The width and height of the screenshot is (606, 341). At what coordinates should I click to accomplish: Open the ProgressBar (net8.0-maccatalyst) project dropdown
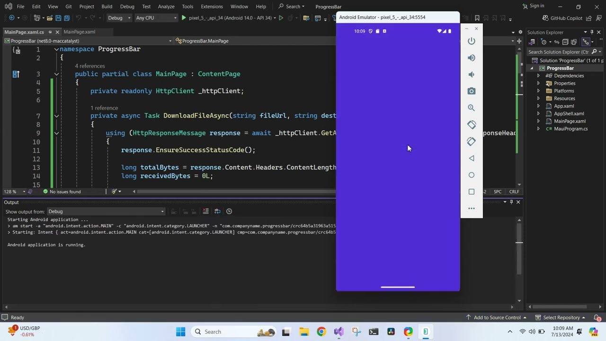[88, 41]
